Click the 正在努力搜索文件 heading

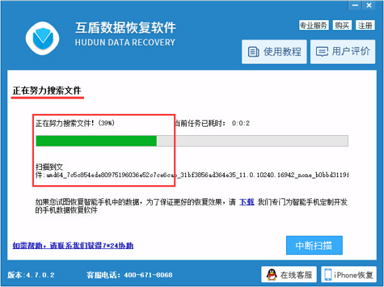coord(47,91)
